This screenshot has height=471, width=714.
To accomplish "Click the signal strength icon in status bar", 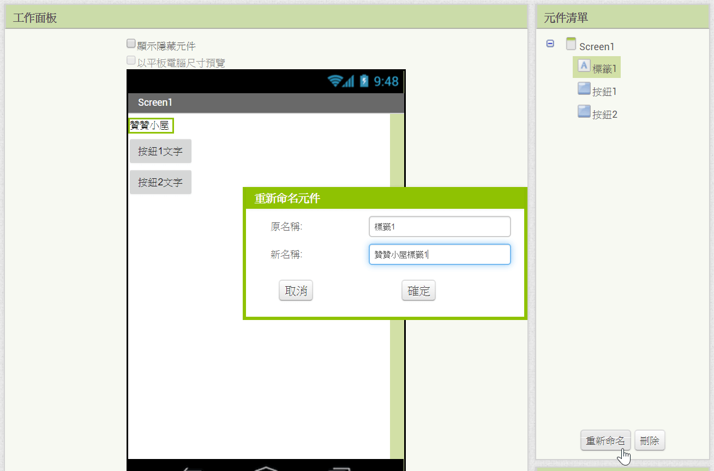I will tap(349, 81).
